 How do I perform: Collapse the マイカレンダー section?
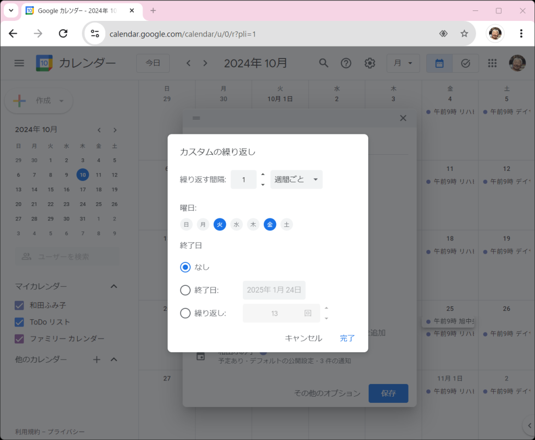114,286
